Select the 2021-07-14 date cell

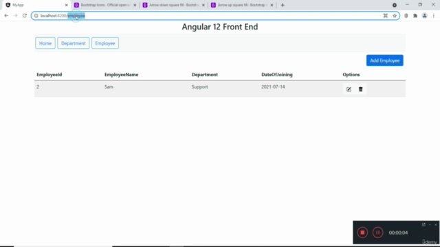pyautogui.click(x=273, y=87)
